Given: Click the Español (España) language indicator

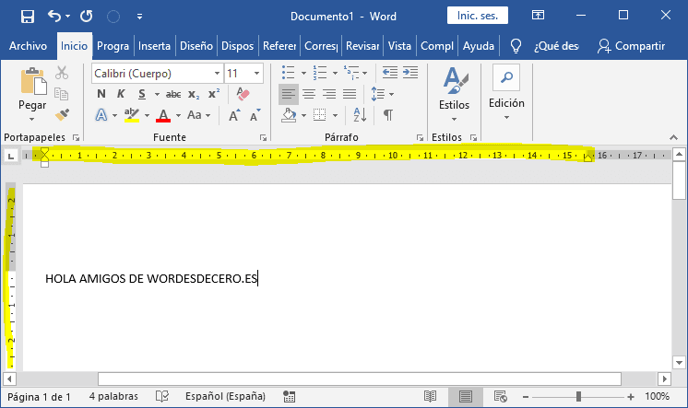Looking at the screenshot, I should click(225, 397).
